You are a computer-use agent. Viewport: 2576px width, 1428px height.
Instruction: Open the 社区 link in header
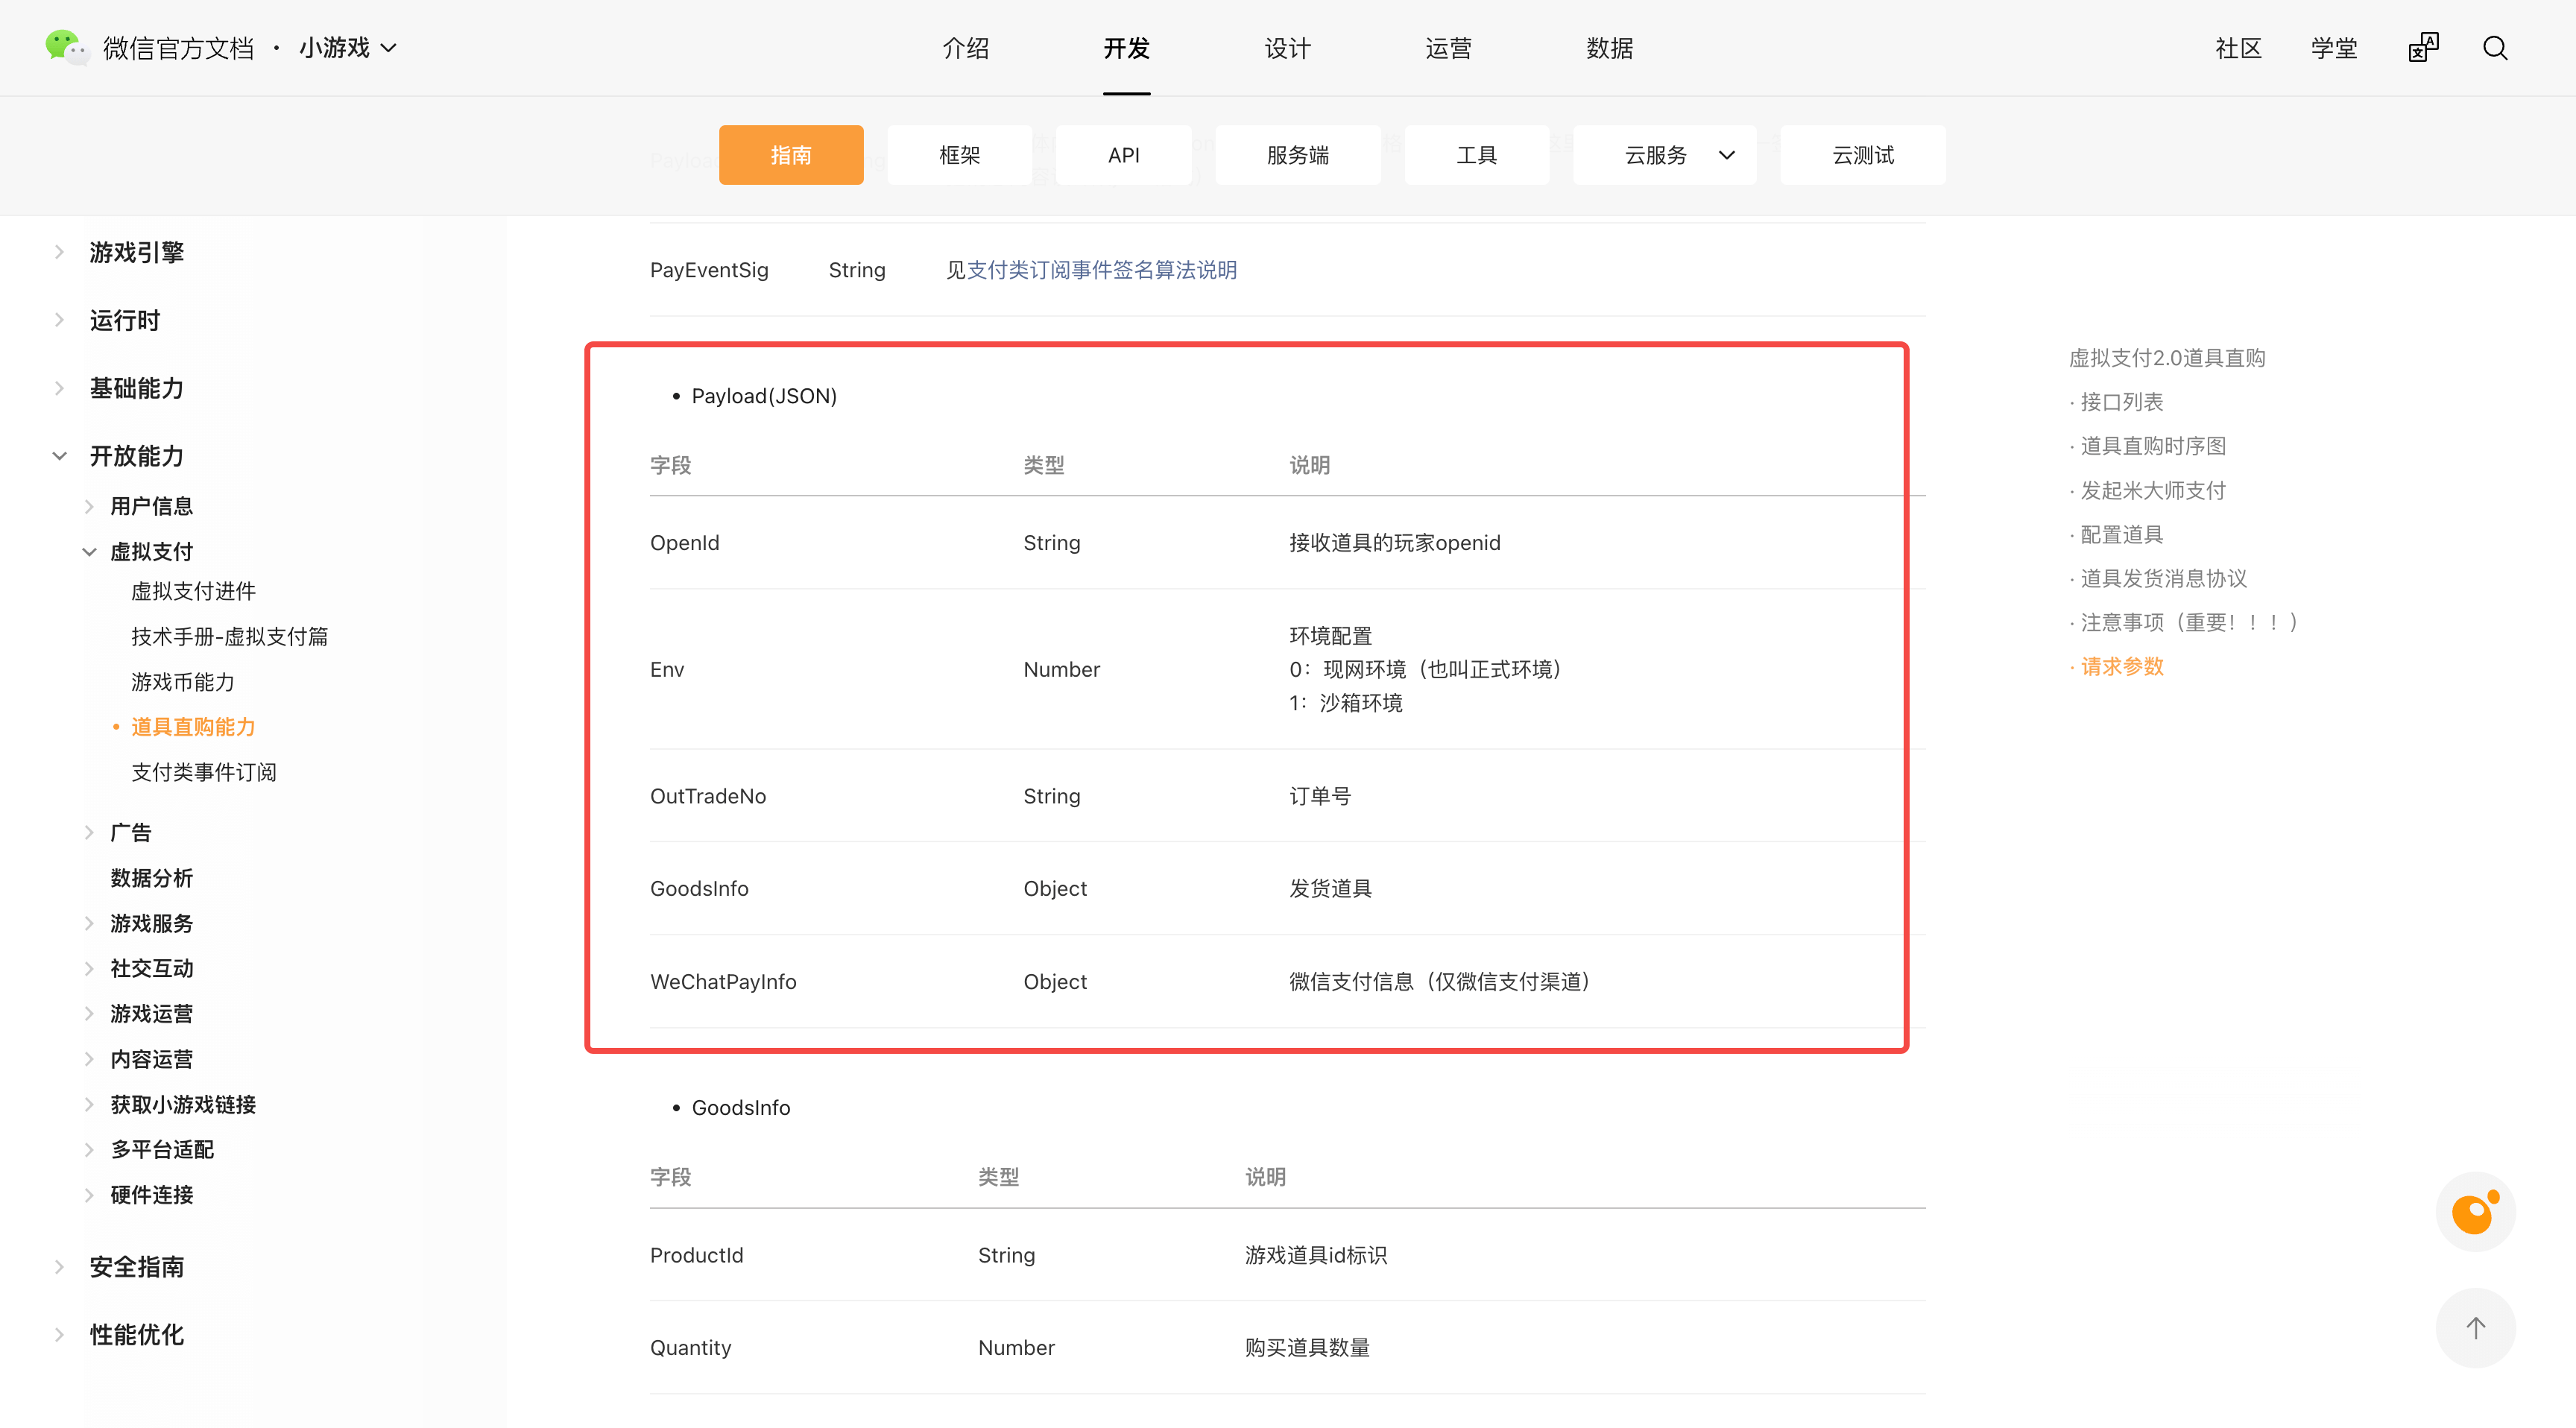[2238, 48]
